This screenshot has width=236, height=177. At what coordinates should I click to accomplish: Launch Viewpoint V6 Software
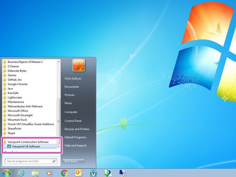coord(30,146)
